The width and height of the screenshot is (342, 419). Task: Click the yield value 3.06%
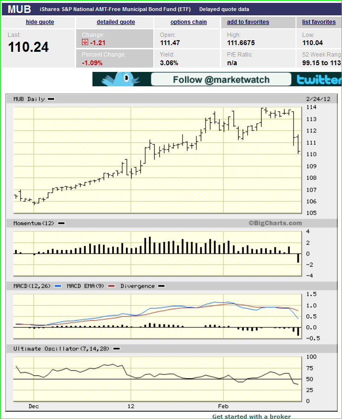point(169,63)
